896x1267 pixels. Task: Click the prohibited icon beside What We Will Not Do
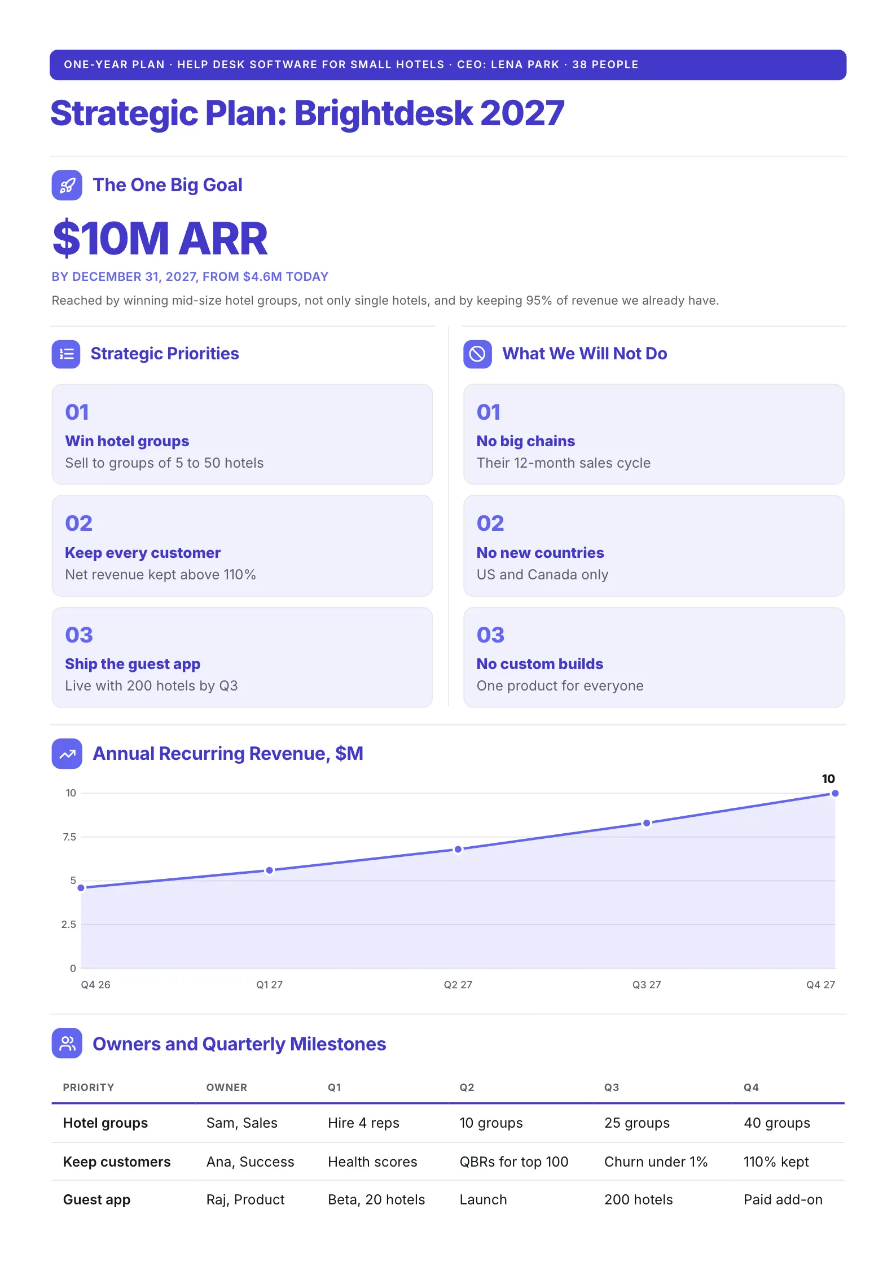[x=477, y=354]
